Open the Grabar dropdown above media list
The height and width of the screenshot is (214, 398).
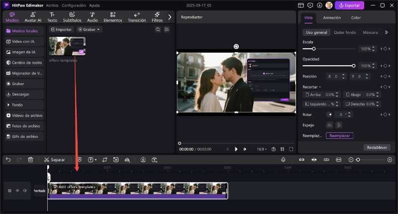(89, 29)
